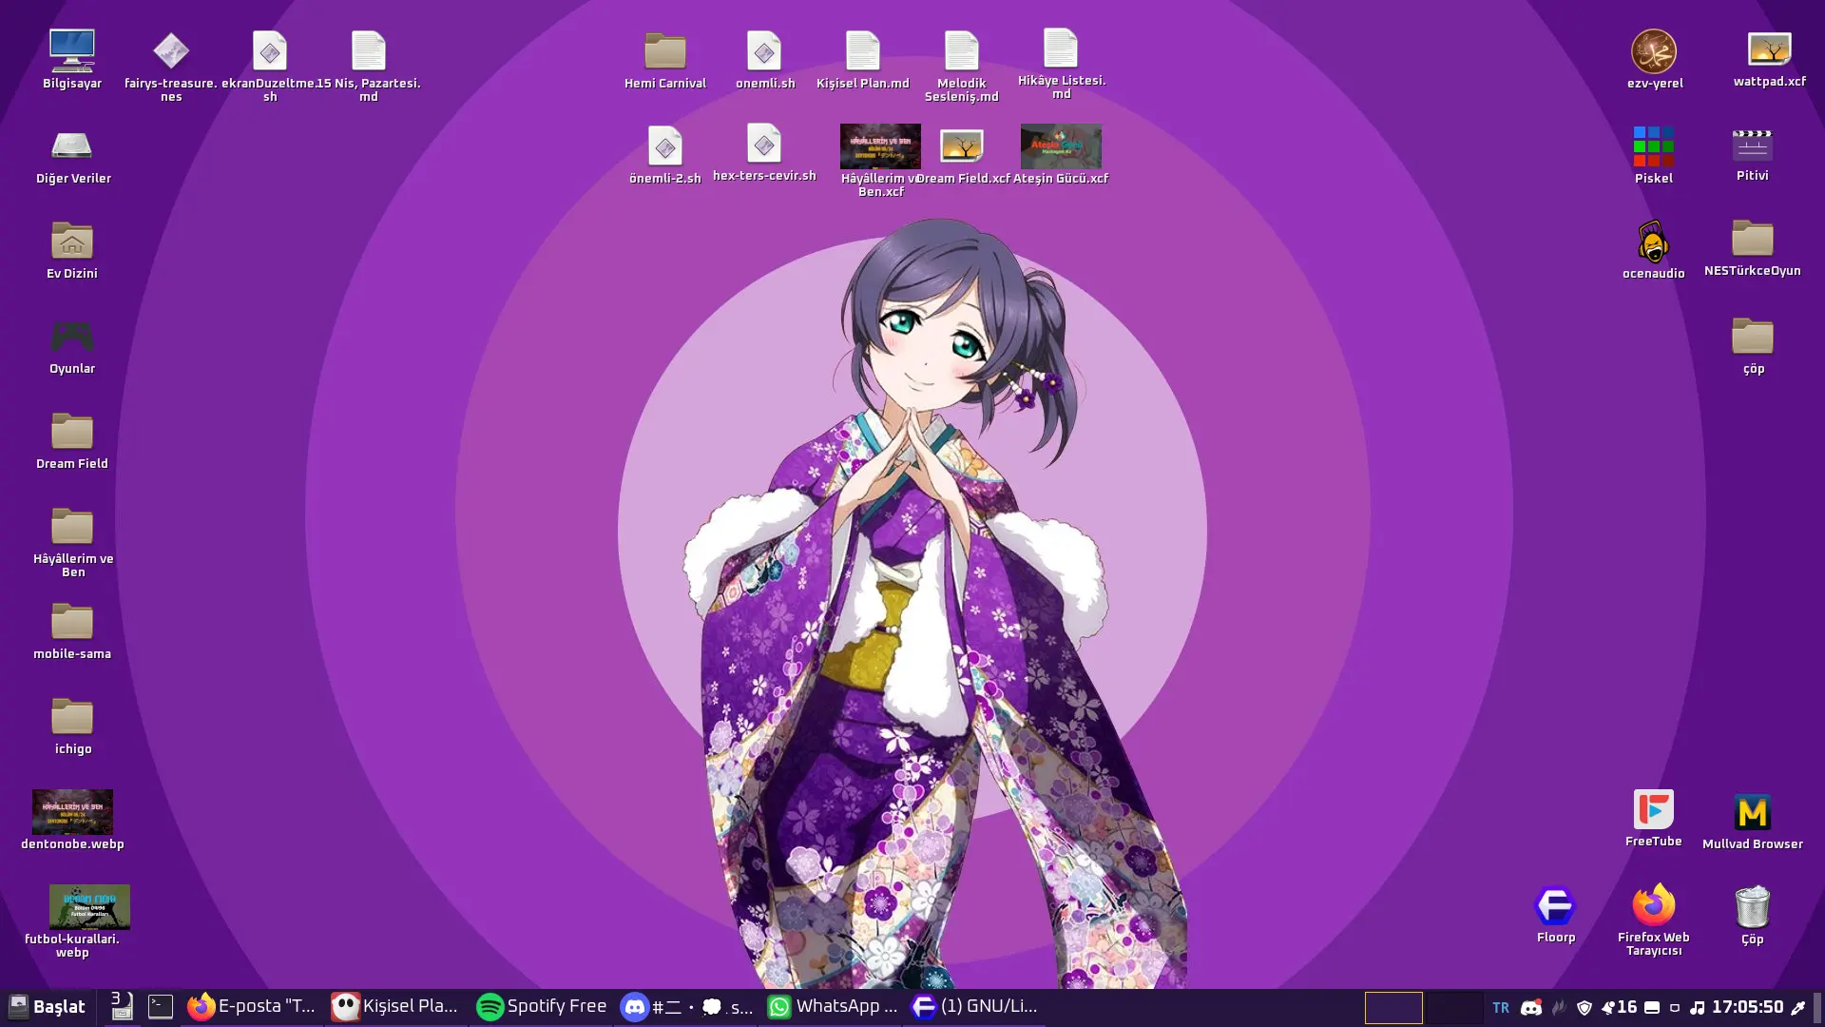Click the 17:05:50 clock
1825x1027 pixels.
(1747, 1007)
